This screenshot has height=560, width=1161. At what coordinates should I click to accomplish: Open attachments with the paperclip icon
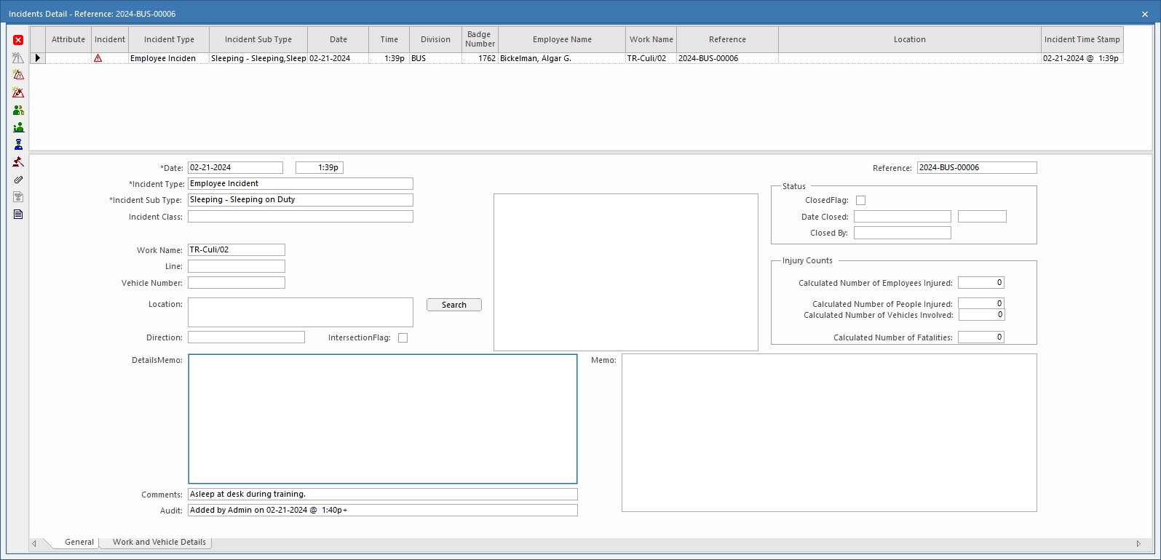coord(18,180)
